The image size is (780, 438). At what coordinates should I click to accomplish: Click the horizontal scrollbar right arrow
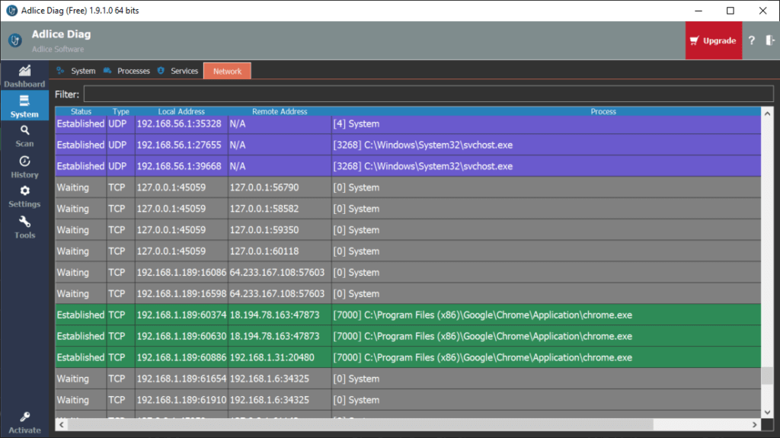coord(755,424)
